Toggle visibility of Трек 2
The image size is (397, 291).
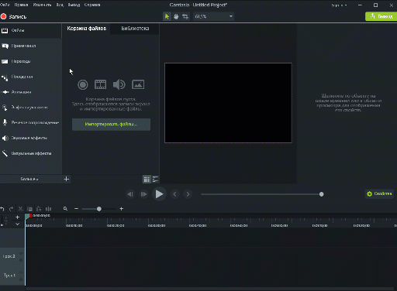pyautogui.click(x=21, y=254)
